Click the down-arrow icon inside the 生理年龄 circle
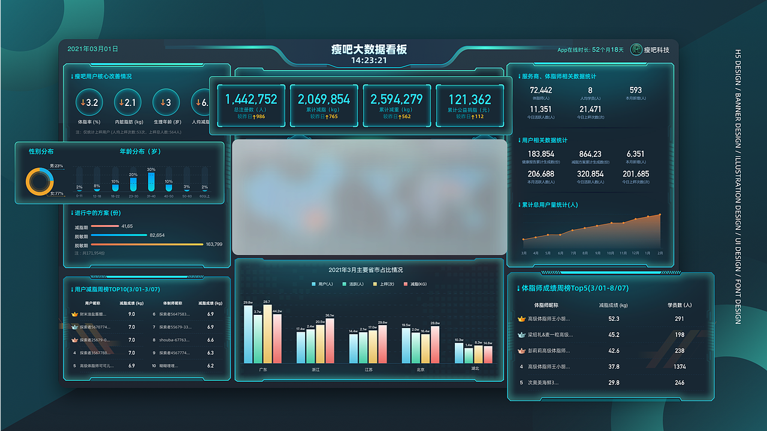 pos(162,102)
